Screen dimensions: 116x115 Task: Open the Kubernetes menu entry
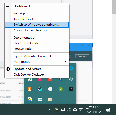coord(37,62)
